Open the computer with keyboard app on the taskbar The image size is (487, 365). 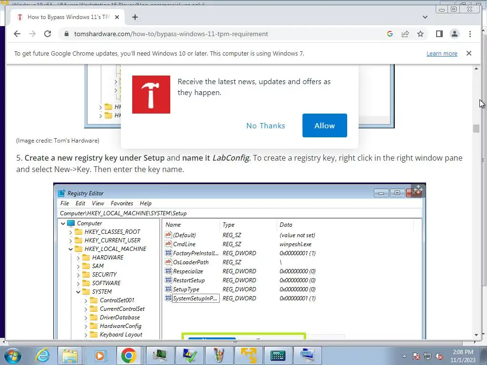307,355
